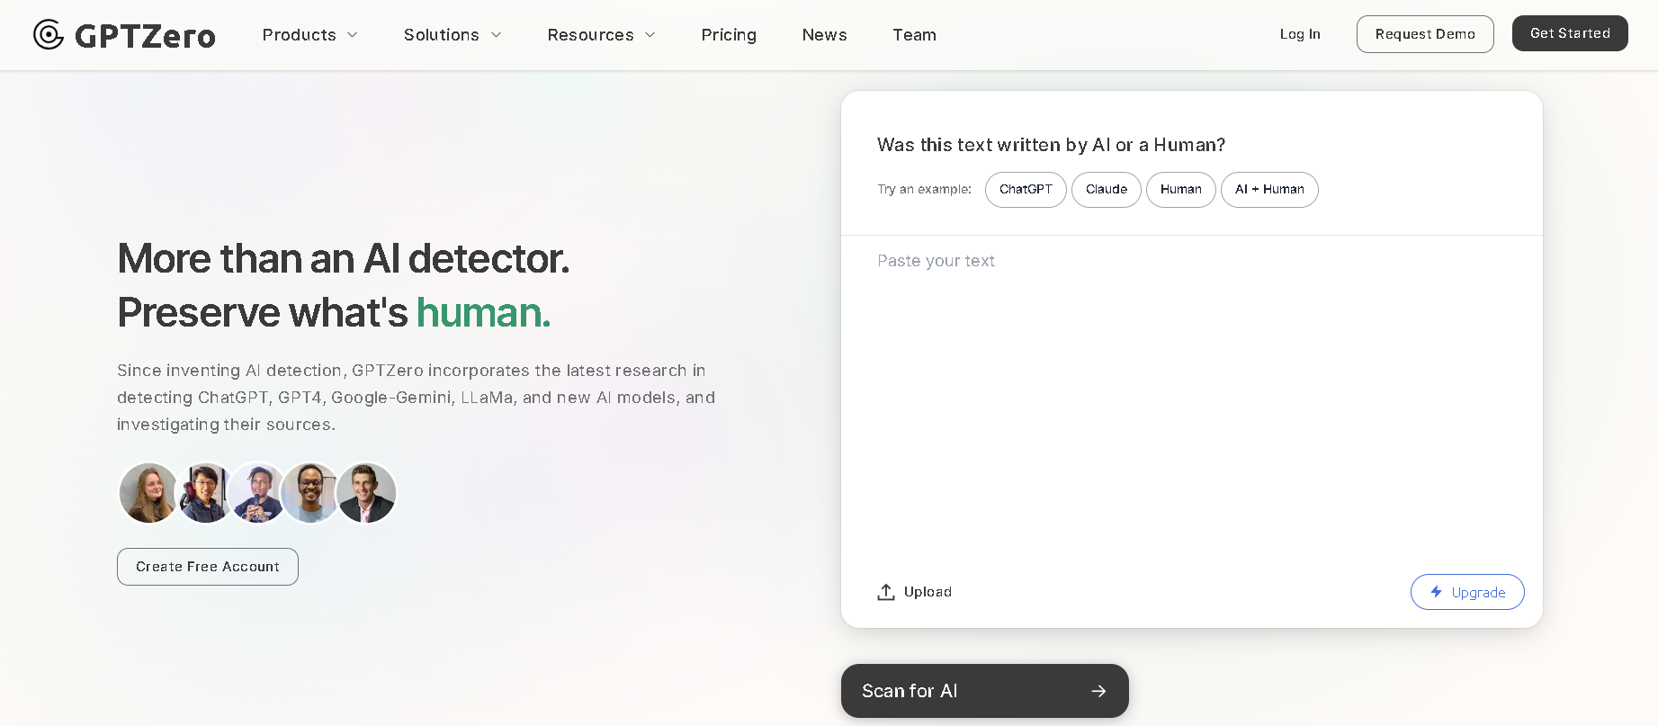This screenshot has width=1658, height=726.
Task: Click the GPTZero brand name text
Action: (x=145, y=36)
